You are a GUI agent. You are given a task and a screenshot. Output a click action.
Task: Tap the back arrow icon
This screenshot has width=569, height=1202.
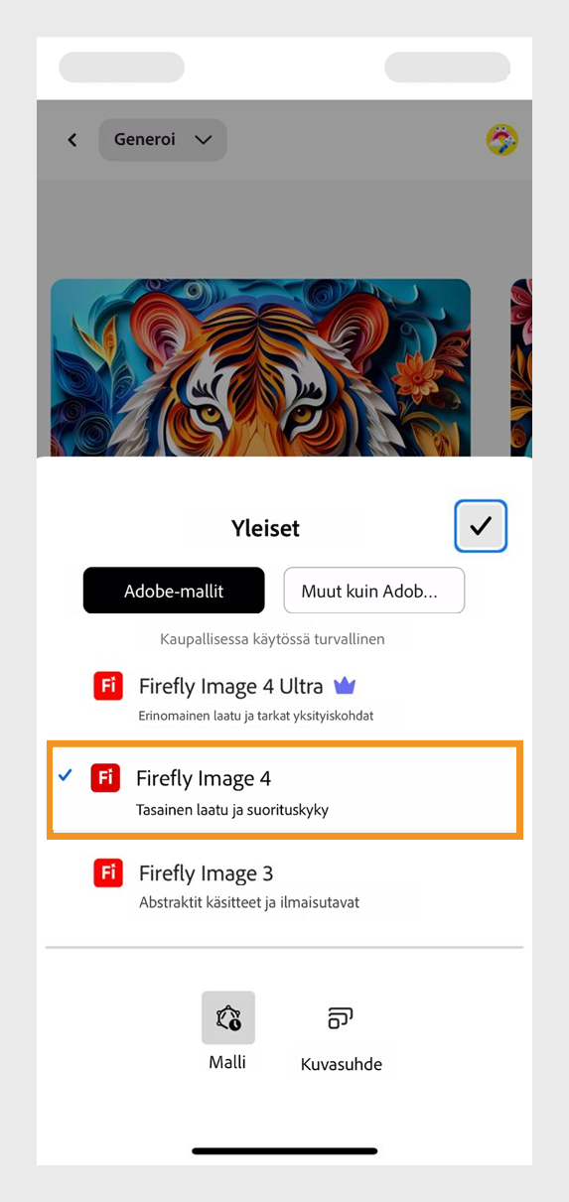pyautogui.click(x=71, y=140)
